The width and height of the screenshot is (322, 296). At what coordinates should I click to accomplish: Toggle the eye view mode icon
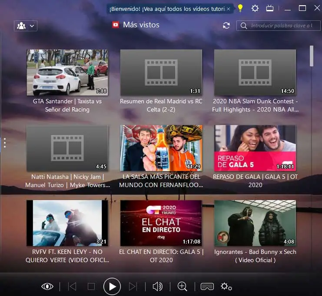click(x=47, y=286)
